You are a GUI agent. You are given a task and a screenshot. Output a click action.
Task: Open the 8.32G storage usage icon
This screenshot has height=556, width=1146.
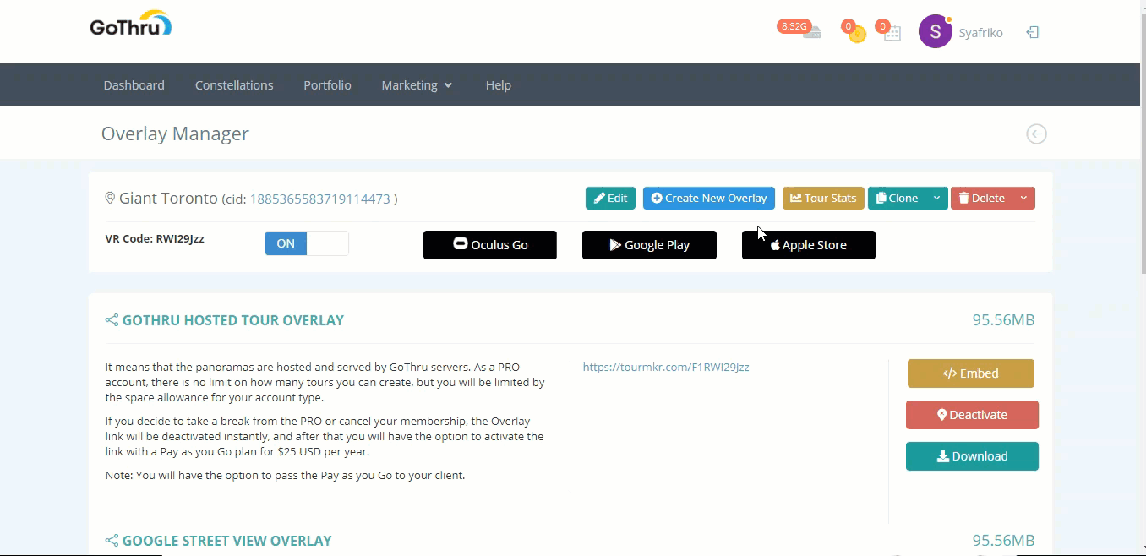[811, 33]
